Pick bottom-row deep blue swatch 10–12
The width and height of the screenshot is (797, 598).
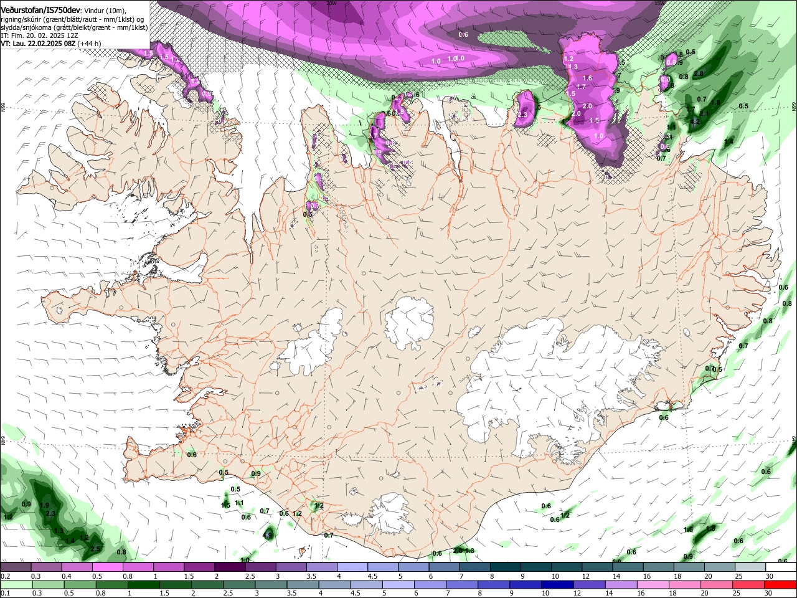pyautogui.click(x=558, y=585)
